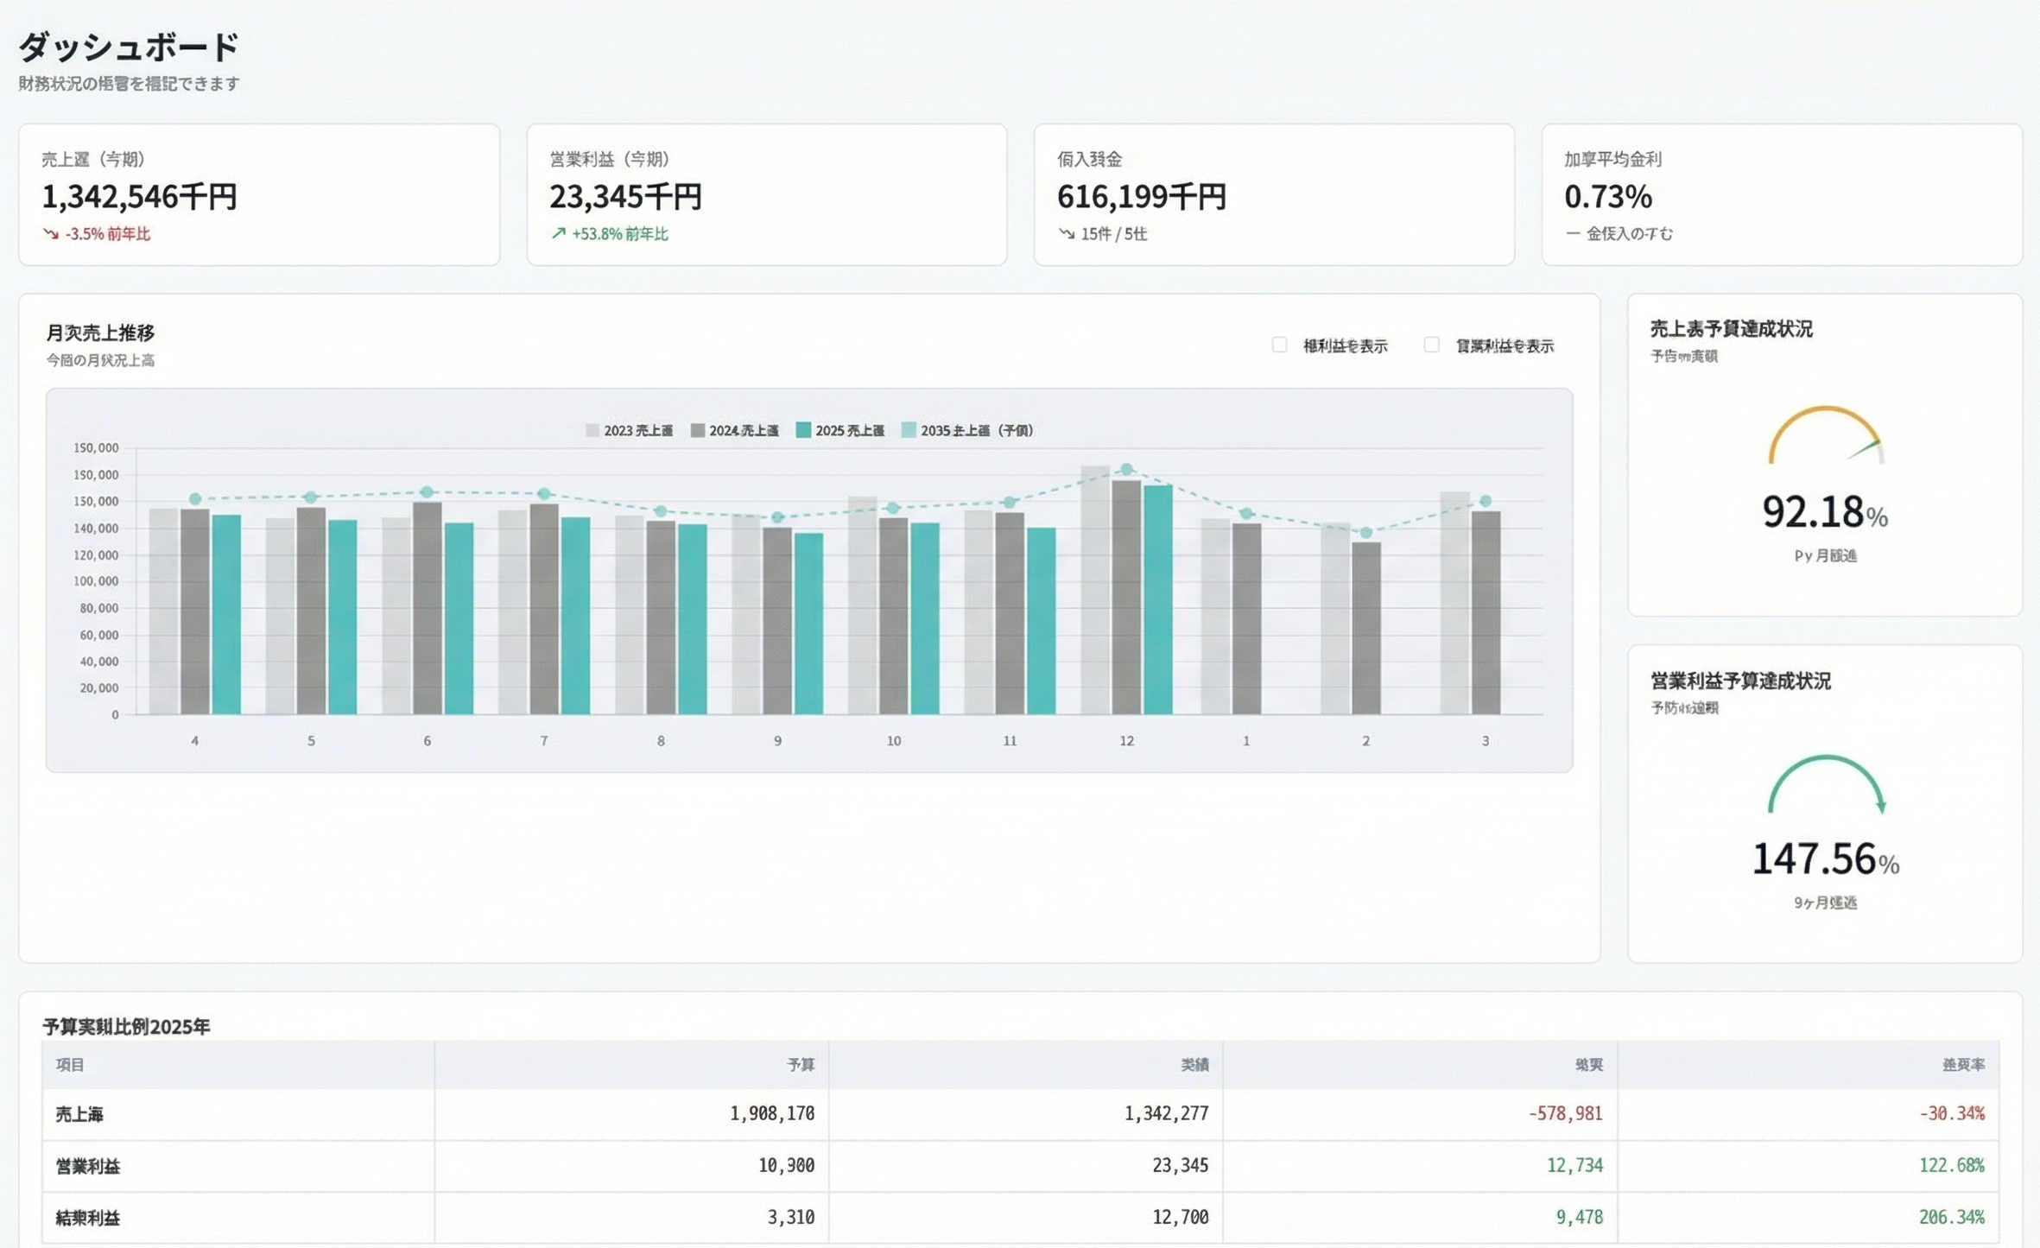Select the 営業利益 table row
Viewport: 2040px width, 1248px height.
click(x=88, y=1167)
